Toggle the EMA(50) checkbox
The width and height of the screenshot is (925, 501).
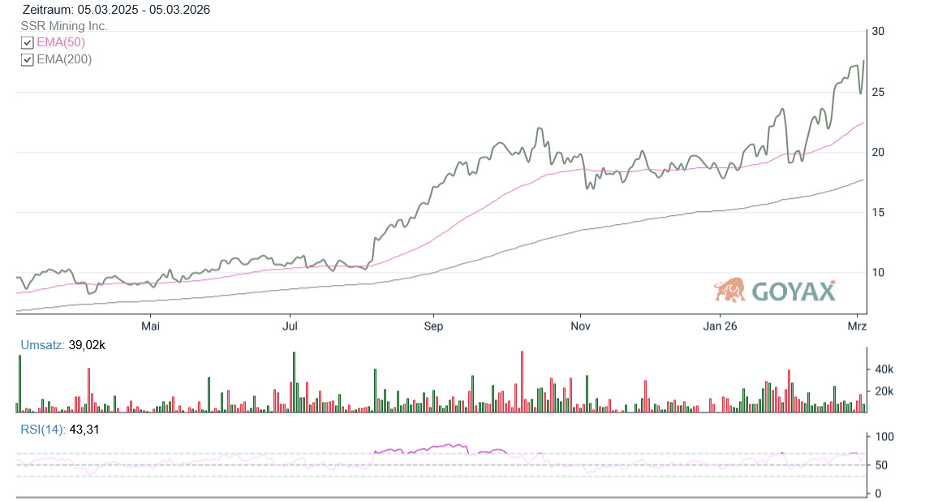pos(27,42)
